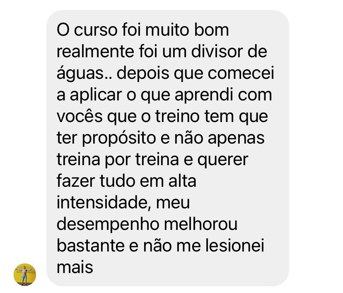This screenshot has width=343, height=293.
Task: Open the sender's yellow profile avatar
Action: click(25, 274)
